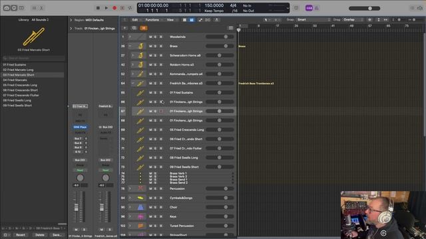Click the Tuned Percussion track icon
This screenshot has height=239, width=426.
pos(140,226)
